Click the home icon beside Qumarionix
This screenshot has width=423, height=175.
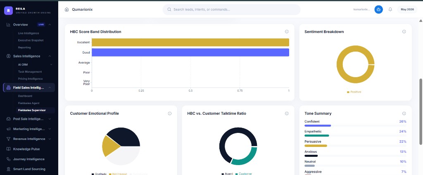point(67,9)
